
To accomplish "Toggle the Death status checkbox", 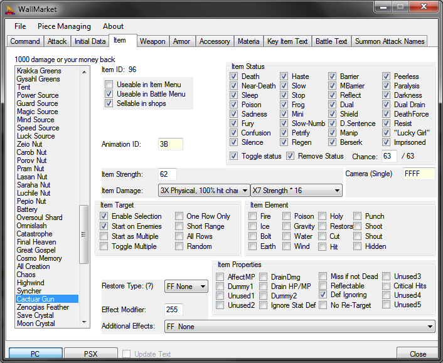I will [x=233, y=76].
